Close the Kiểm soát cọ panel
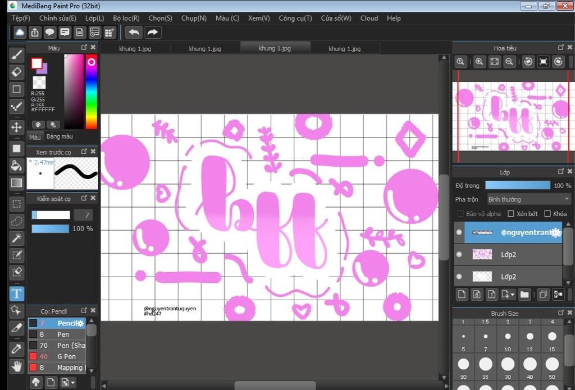Viewport: 575px width, 390px height. [93, 198]
